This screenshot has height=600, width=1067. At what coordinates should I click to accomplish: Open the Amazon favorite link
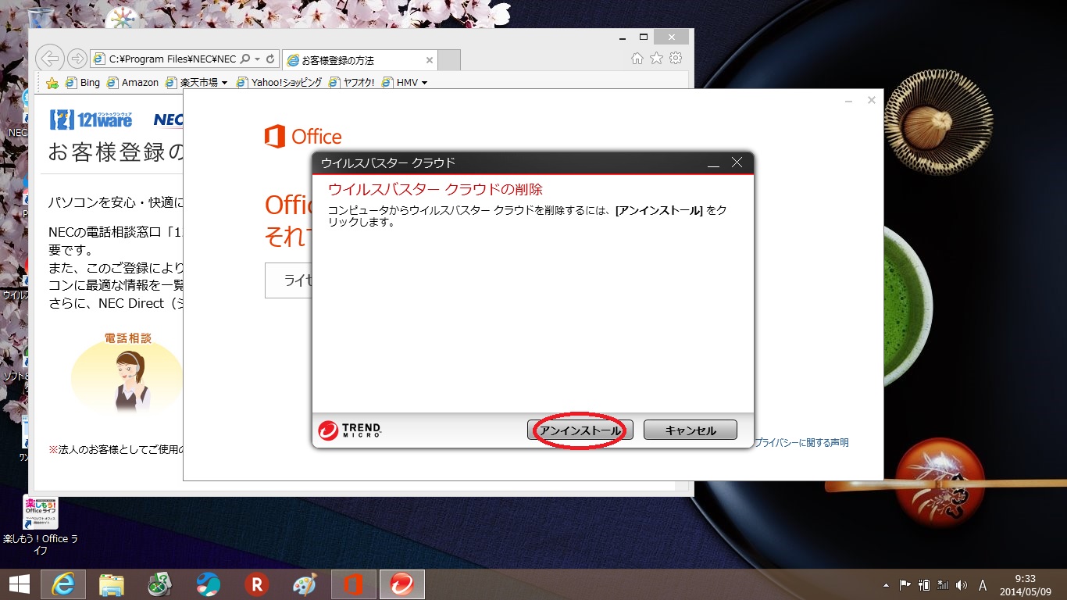coord(133,82)
